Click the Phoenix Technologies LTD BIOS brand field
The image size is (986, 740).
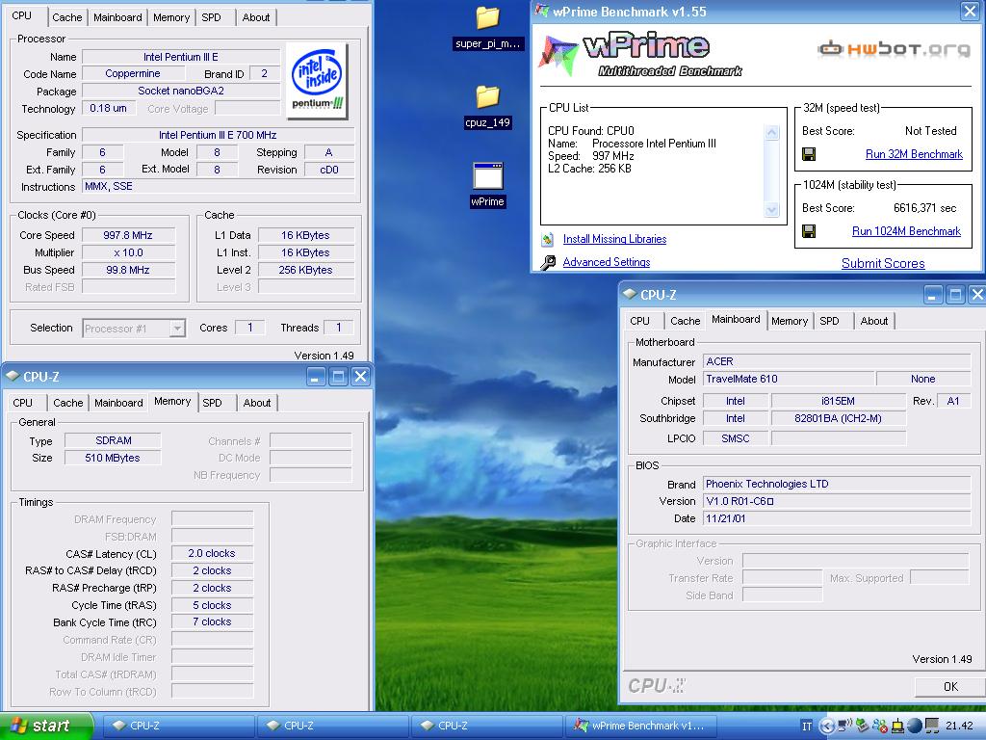tap(837, 484)
